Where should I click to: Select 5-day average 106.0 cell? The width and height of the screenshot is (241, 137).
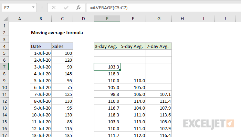point(133,94)
